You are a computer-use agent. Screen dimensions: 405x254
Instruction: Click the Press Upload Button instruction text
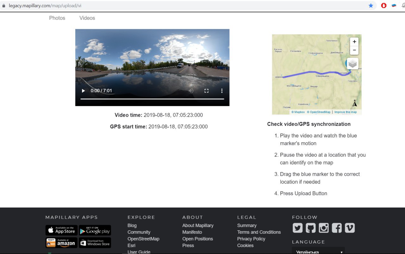tap(303, 194)
